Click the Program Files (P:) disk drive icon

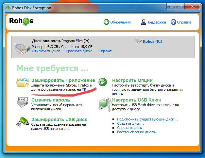pyautogui.click(x=22, y=49)
